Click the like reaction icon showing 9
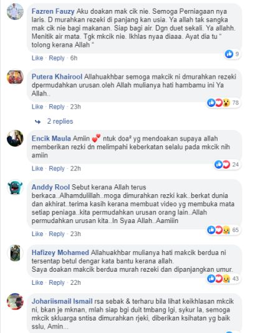The image size is (260, 333). tap(229, 54)
